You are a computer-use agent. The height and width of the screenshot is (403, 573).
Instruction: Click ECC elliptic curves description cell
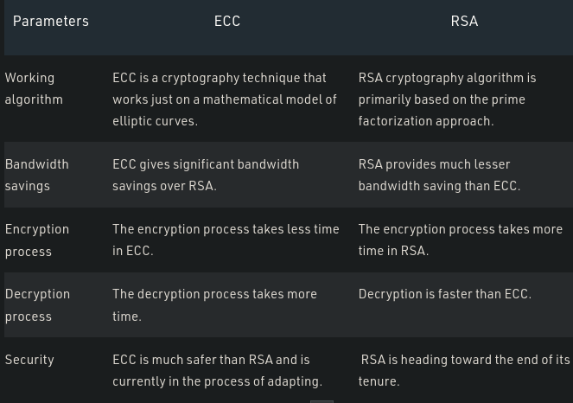coord(225,99)
